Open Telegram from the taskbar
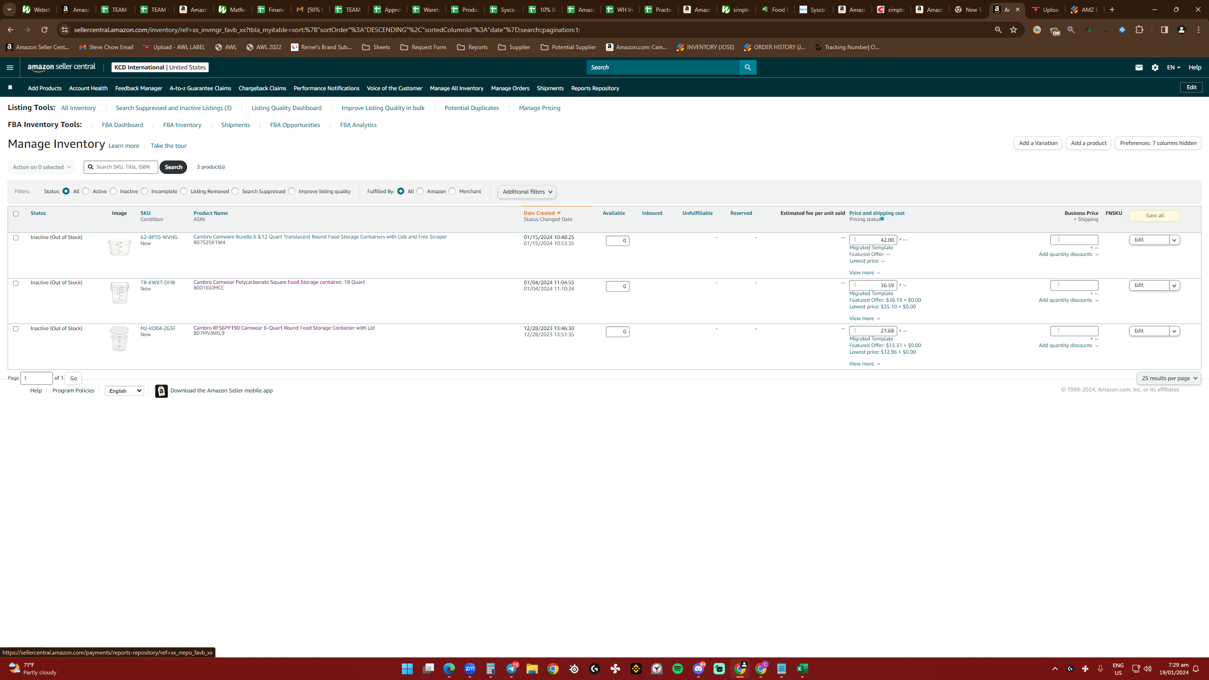The image size is (1209, 680). pos(511,669)
